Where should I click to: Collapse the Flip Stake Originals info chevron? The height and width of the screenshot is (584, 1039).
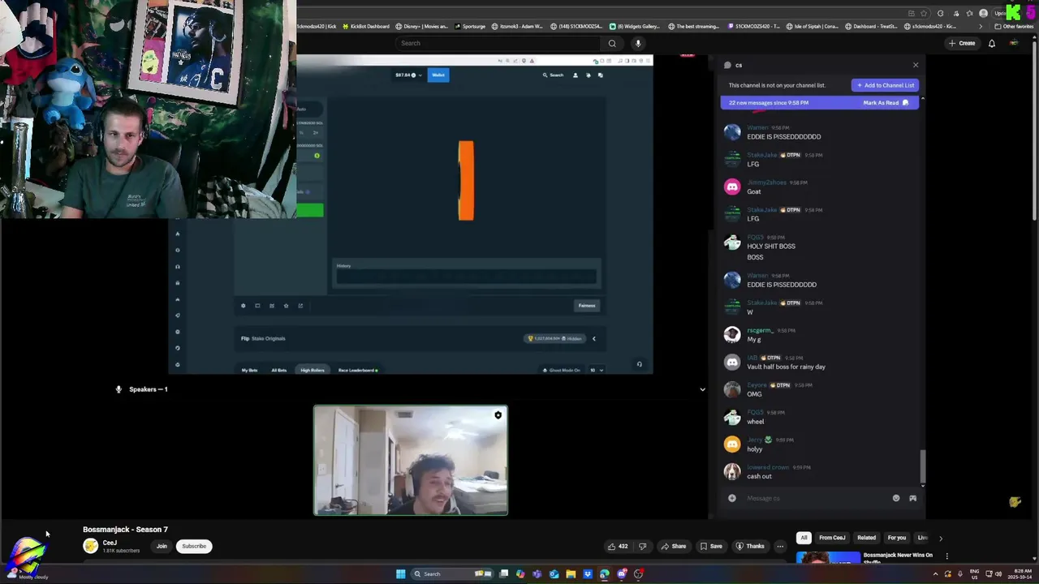click(x=593, y=338)
